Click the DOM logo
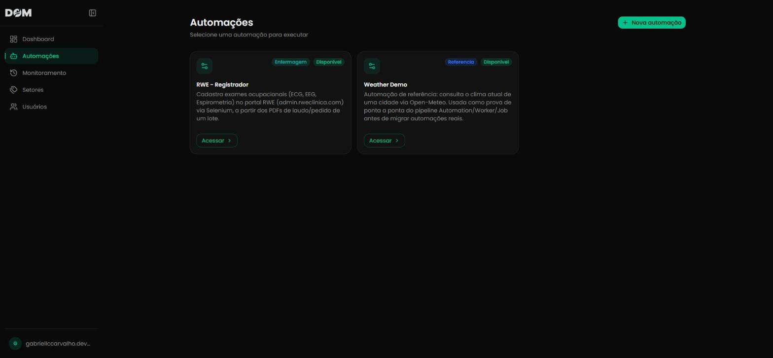Image resolution: width=773 pixels, height=358 pixels. click(x=18, y=13)
